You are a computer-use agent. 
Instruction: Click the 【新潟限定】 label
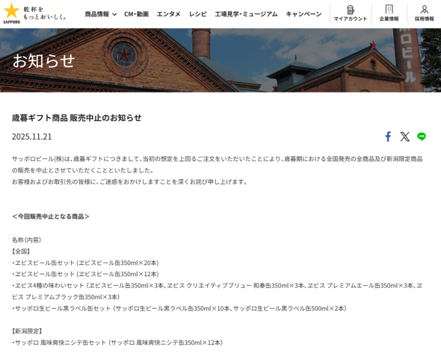coord(27,331)
